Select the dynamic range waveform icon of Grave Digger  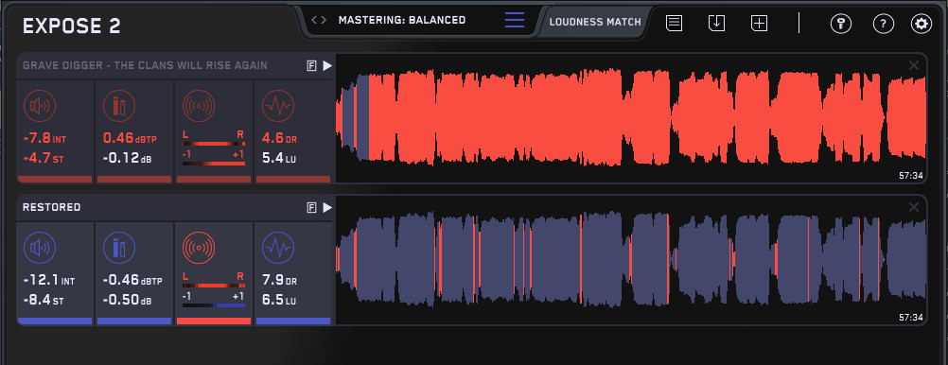(278, 106)
